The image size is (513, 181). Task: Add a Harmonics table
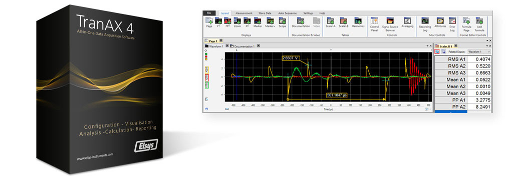(x=358, y=22)
